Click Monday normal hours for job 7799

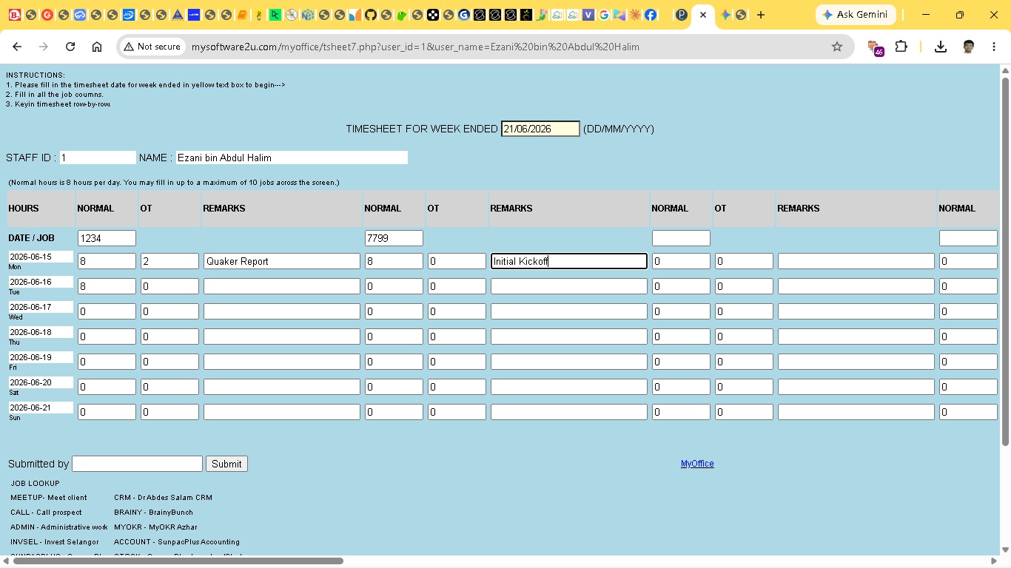[x=394, y=261]
